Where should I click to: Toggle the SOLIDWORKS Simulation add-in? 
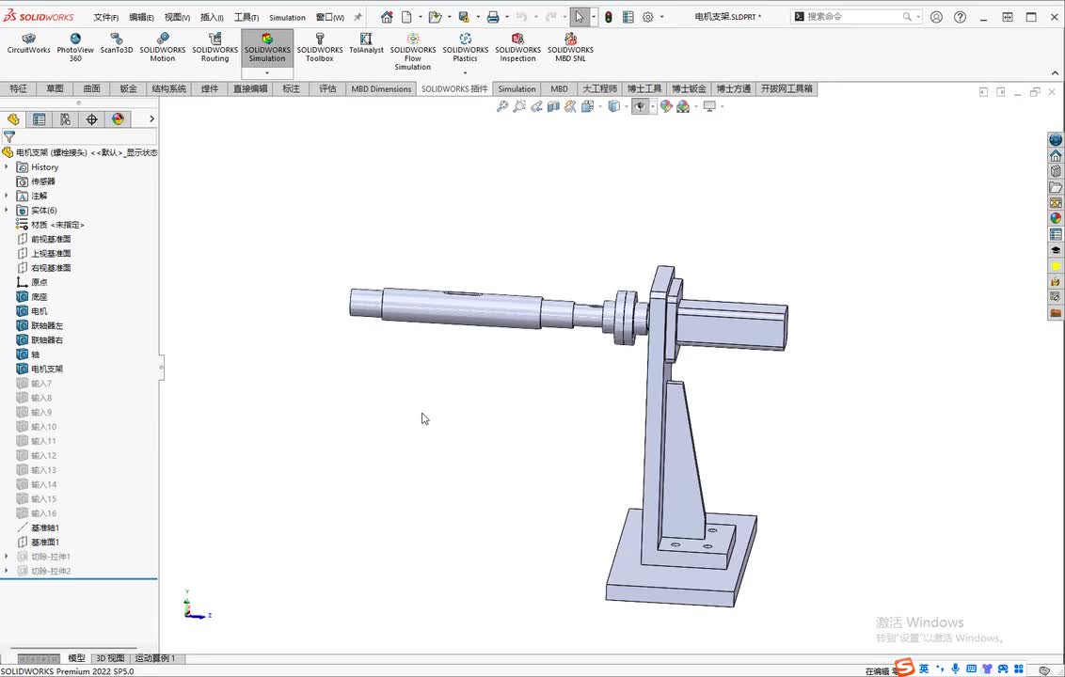pyautogui.click(x=267, y=48)
